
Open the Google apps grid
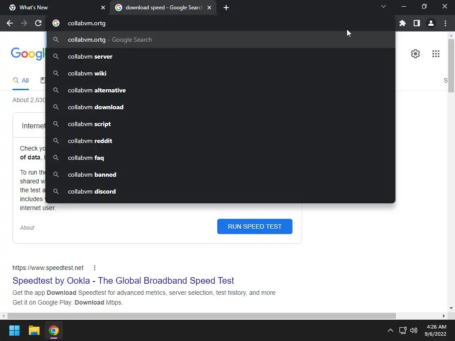click(435, 54)
